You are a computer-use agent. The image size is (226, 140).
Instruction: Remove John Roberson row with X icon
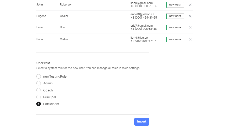(190, 5)
